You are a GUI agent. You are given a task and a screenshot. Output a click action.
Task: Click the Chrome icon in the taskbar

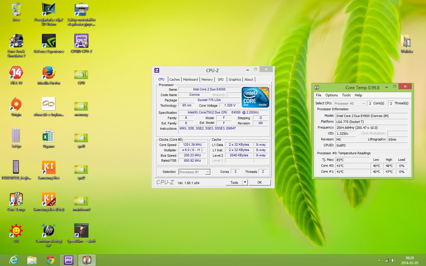pos(50,260)
